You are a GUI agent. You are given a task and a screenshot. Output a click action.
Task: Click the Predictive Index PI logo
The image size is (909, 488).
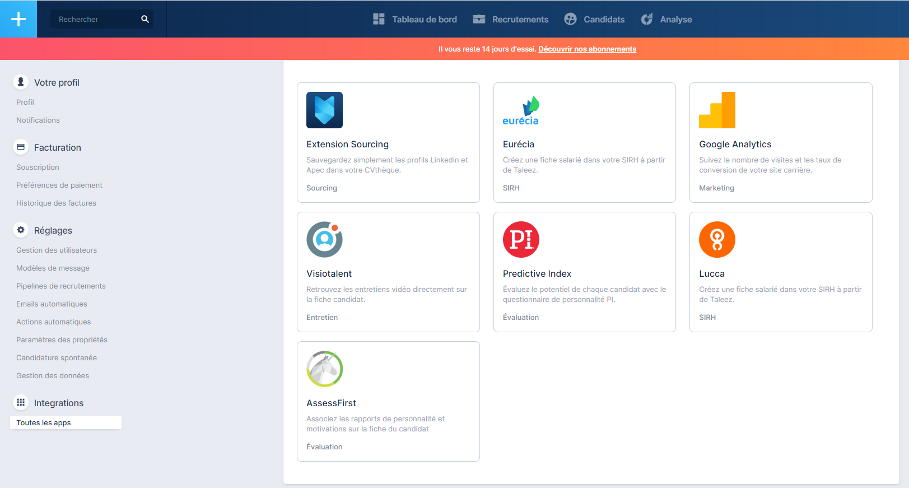pos(521,239)
